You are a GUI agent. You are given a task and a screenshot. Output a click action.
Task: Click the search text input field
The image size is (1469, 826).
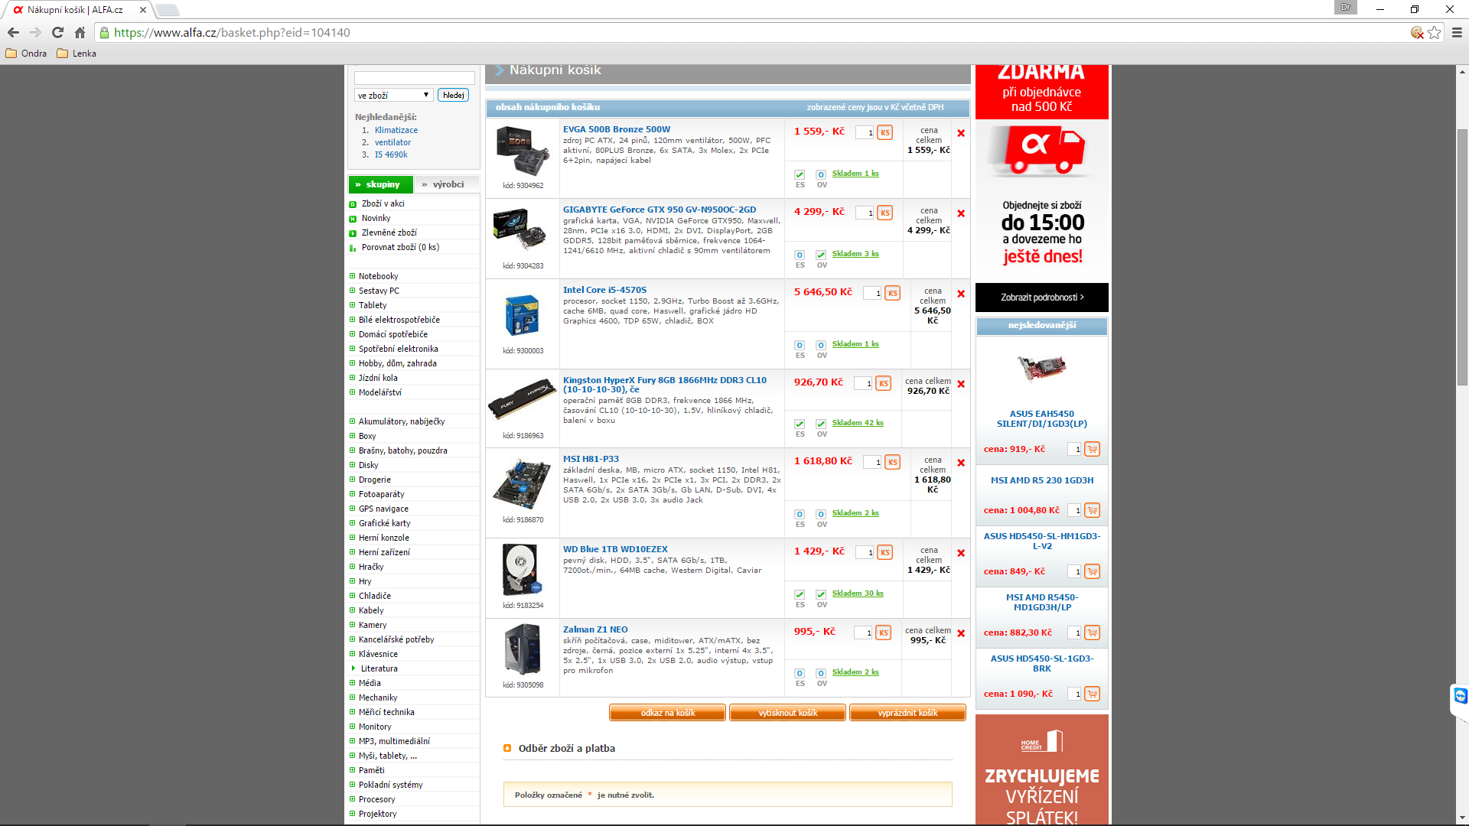coord(415,78)
